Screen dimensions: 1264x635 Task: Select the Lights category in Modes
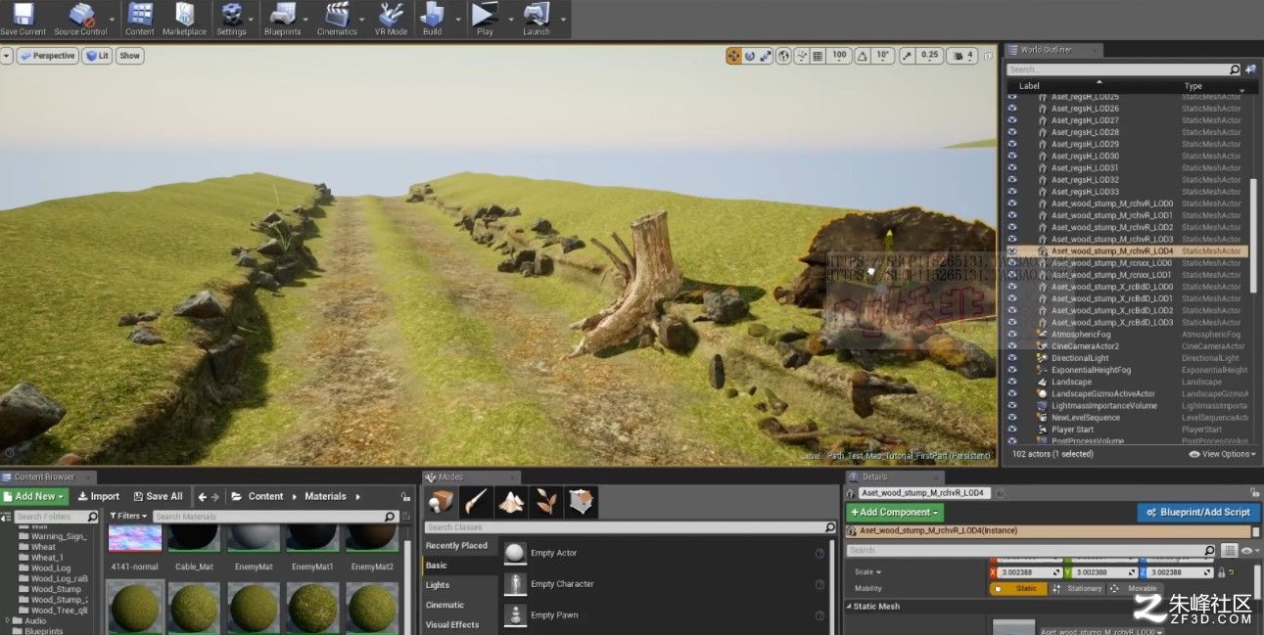(x=438, y=585)
